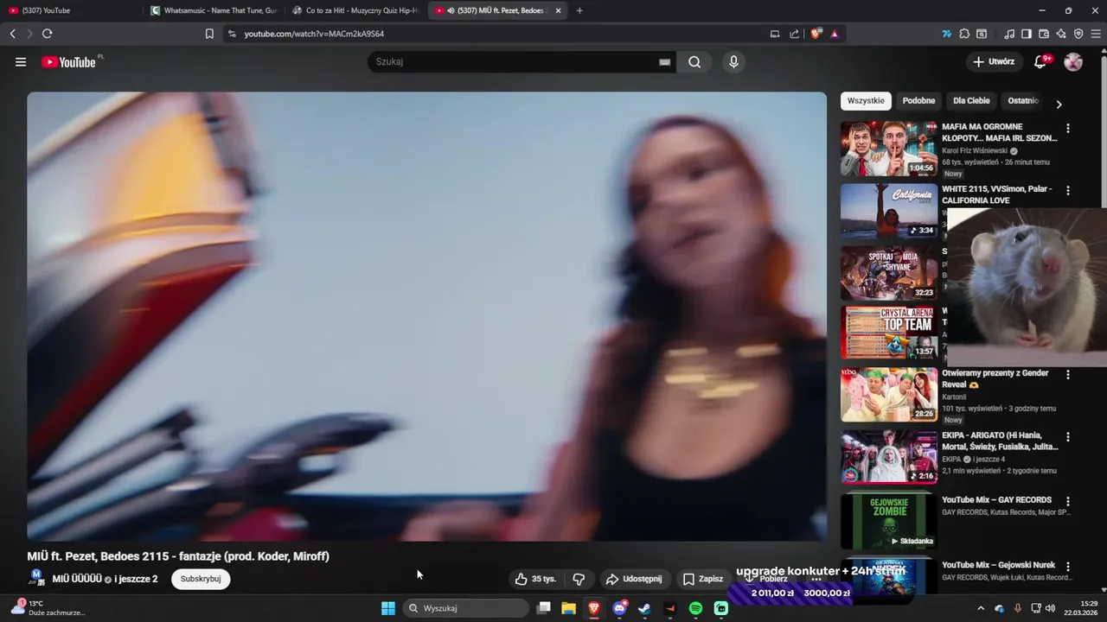The width and height of the screenshot is (1107, 622).
Task: Bookmark this page in the address bar
Action: coord(209,34)
